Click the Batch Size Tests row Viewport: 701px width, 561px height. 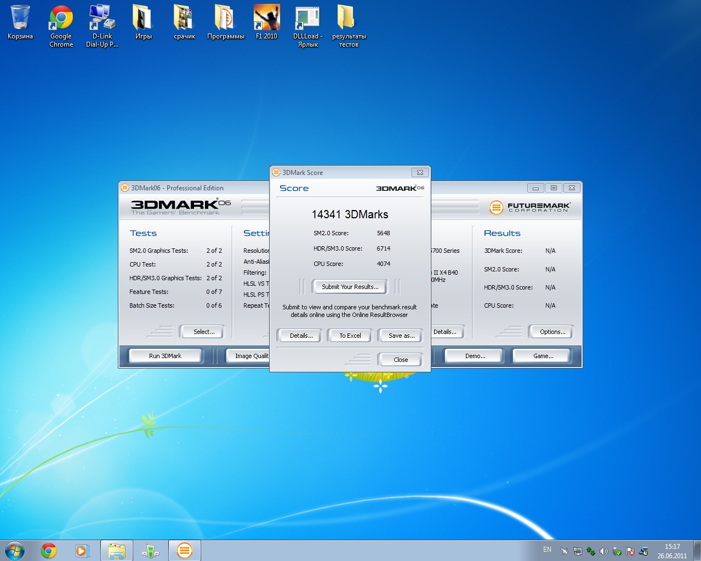coord(175,305)
